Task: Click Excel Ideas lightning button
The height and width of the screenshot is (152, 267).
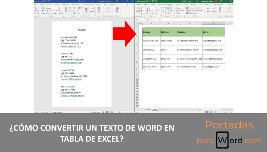Action: [x=220, y=10]
